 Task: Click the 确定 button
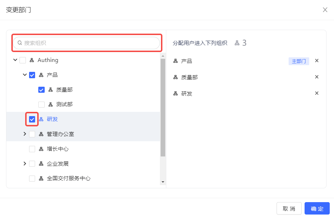(x=317, y=209)
